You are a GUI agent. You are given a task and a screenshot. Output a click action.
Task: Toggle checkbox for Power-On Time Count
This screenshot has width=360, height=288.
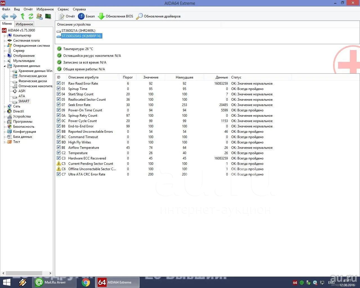coord(58,110)
